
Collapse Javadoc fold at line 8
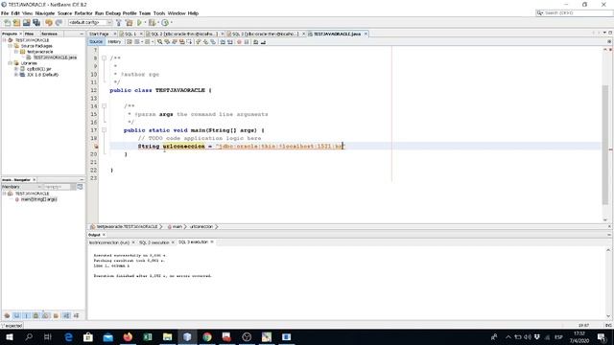point(104,58)
